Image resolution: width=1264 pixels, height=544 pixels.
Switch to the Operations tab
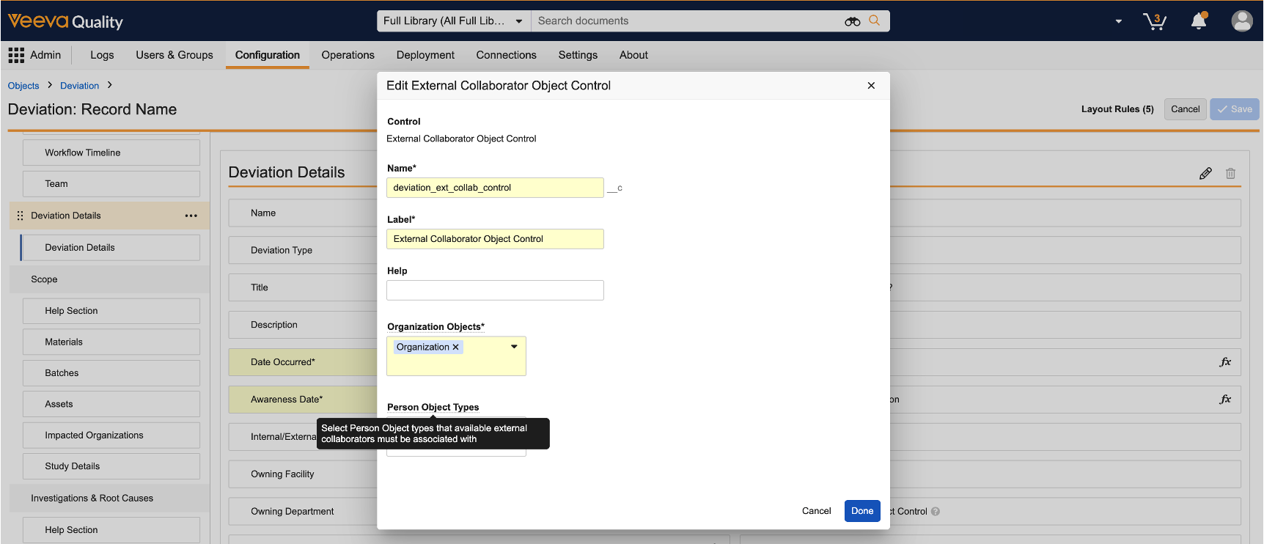348,55
